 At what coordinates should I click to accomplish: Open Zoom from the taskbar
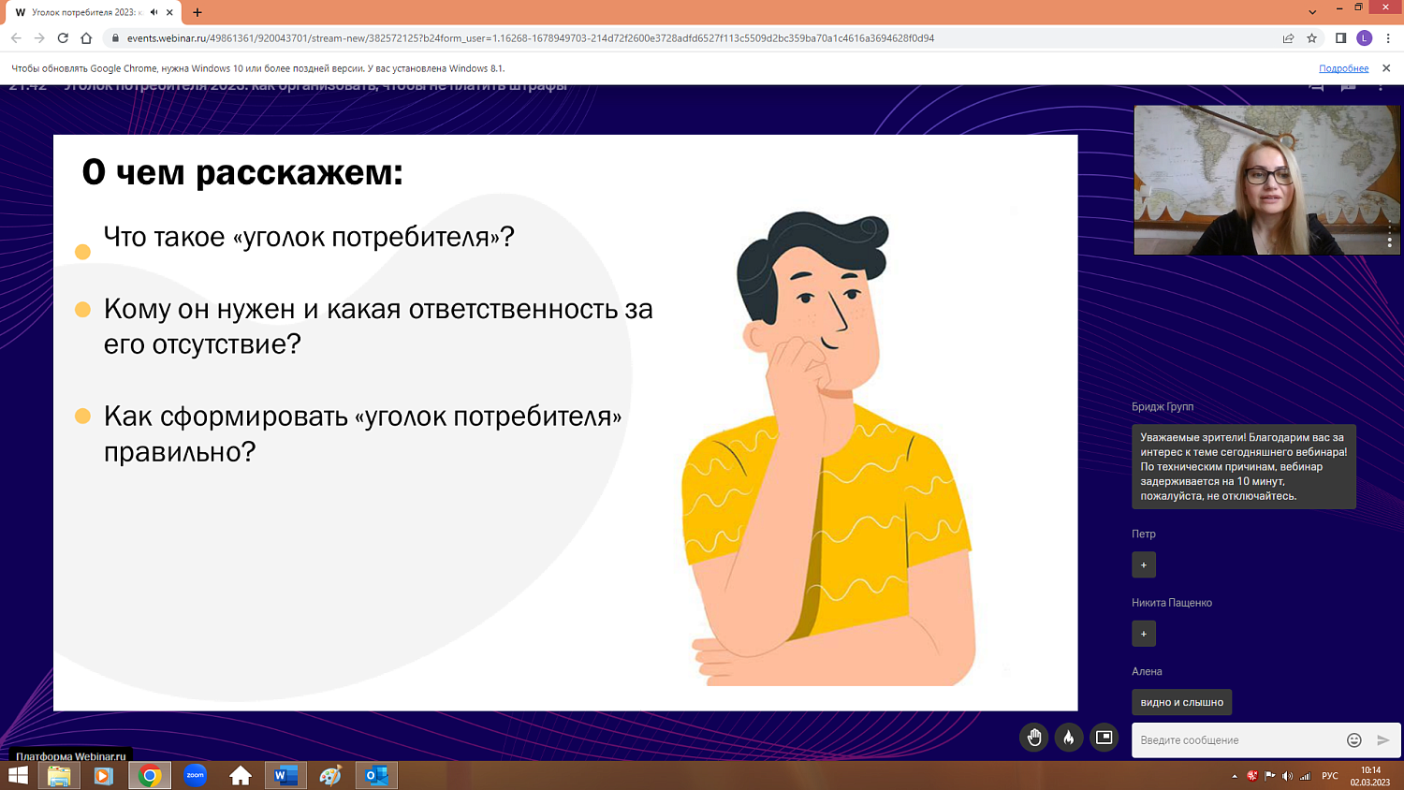pyautogui.click(x=195, y=775)
